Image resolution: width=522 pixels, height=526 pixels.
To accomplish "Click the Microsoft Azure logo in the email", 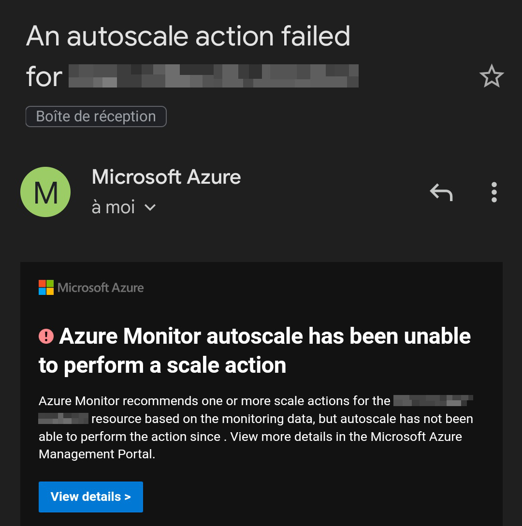I will click(x=91, y=287).
